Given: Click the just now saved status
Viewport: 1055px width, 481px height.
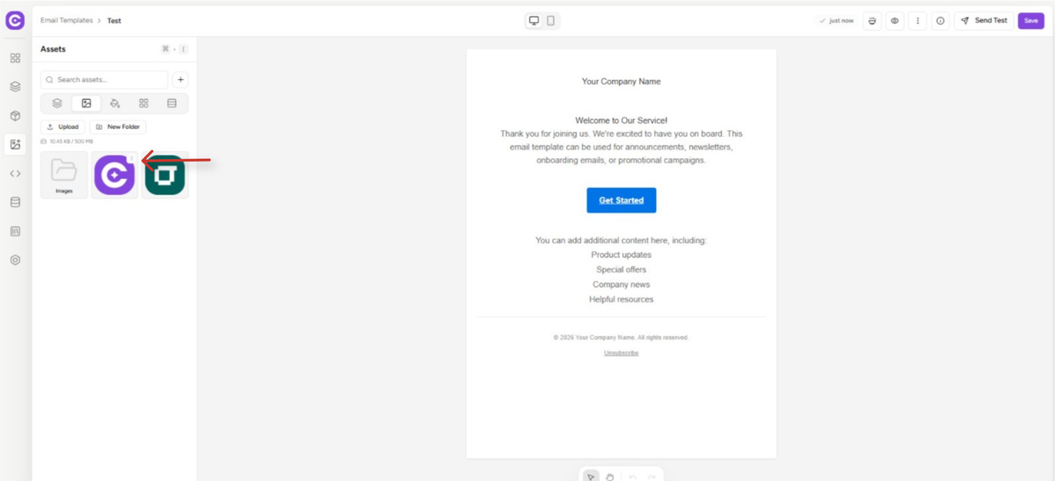Looking at the screenshot, I should click(x=836, y=20).
